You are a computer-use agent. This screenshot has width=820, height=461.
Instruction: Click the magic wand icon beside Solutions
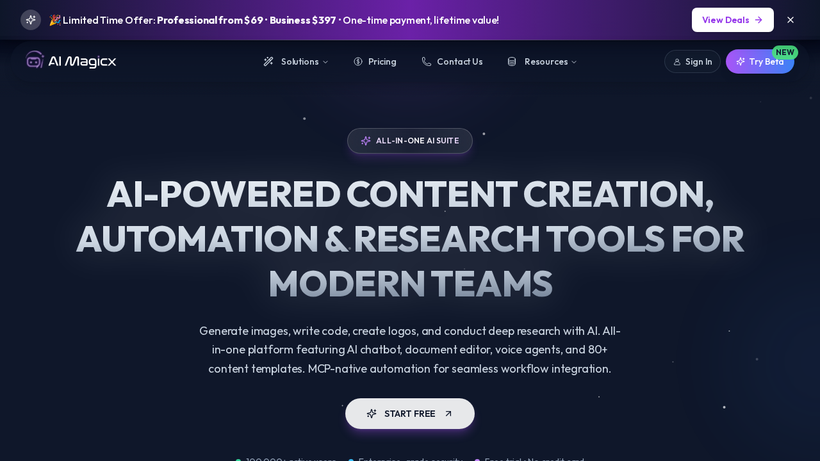click(x=268, y=61)
